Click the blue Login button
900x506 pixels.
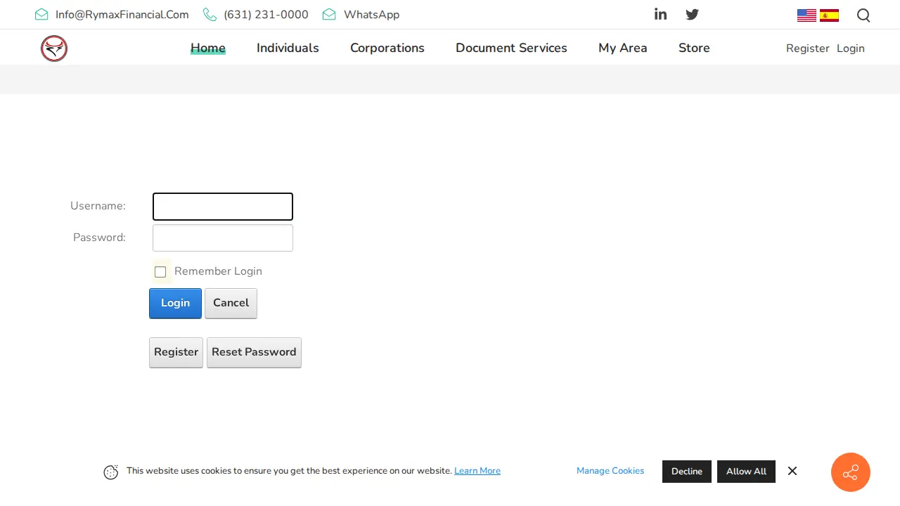tap(175, 303)
